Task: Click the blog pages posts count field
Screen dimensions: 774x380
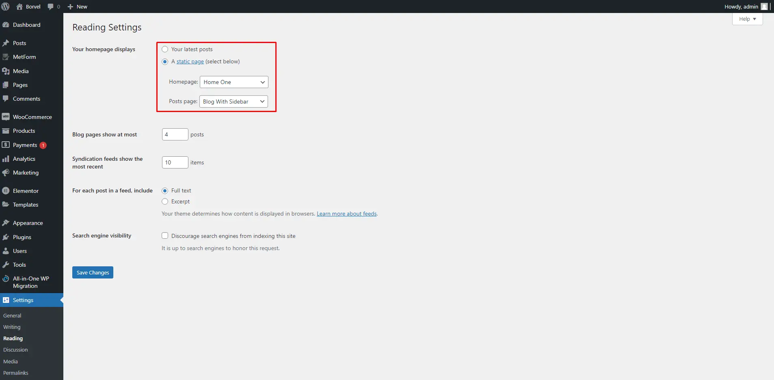Action: [175, 134]
